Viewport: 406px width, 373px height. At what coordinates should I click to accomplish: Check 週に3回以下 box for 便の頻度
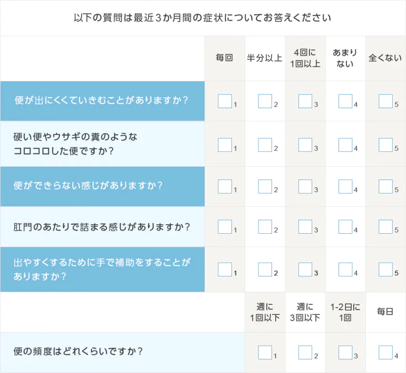305,352
